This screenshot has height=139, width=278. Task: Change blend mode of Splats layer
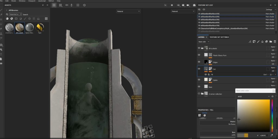coord(274,79)
